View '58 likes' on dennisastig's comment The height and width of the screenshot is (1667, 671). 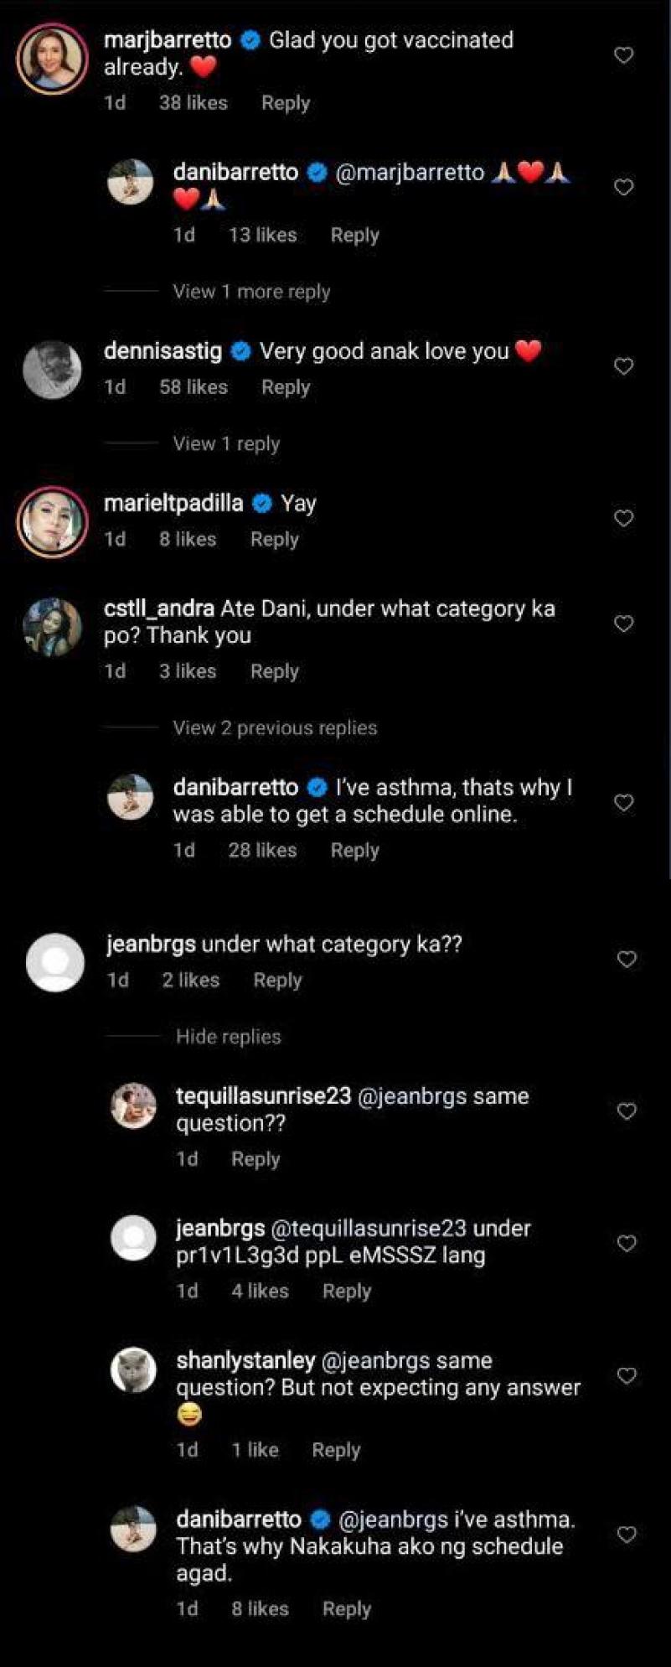193,387
